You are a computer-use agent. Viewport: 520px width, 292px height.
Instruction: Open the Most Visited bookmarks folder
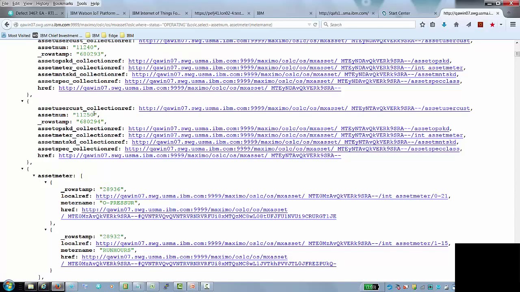point(16,36)
